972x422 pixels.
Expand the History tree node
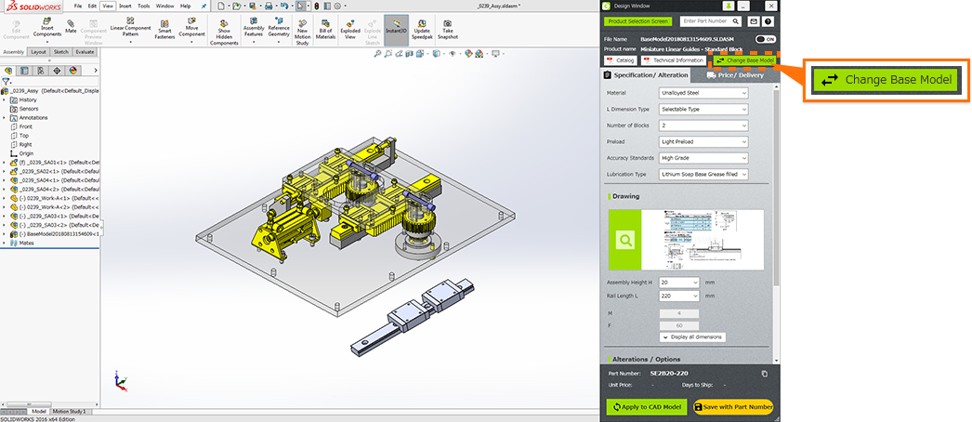click(x=5, y=99)
